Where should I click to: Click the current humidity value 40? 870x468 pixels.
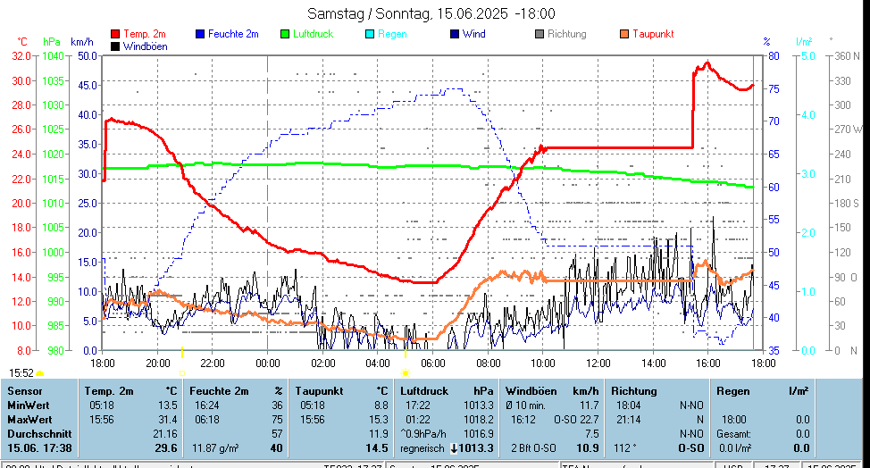click(276, 448)
